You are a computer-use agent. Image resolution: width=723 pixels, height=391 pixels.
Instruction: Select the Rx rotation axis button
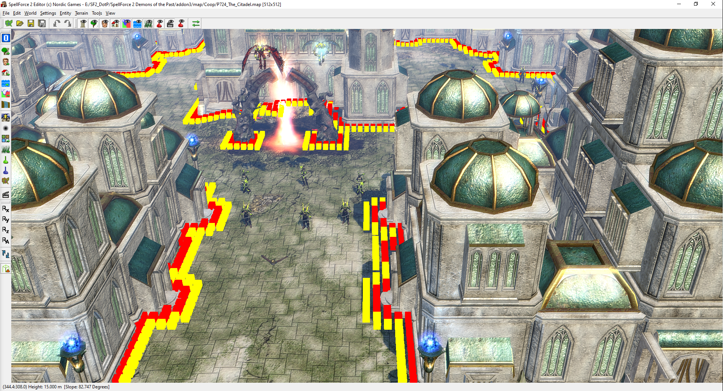tap(6, 209)
